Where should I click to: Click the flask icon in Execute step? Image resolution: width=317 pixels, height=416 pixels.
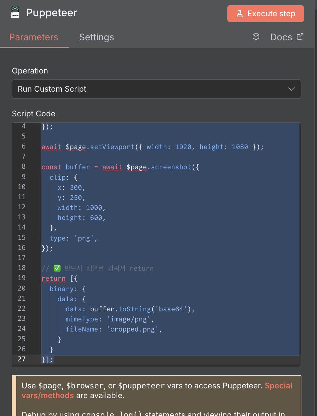(x=239, y=14)
